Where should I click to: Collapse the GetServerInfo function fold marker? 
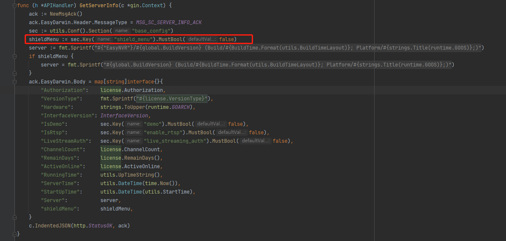tap(14, 6)
